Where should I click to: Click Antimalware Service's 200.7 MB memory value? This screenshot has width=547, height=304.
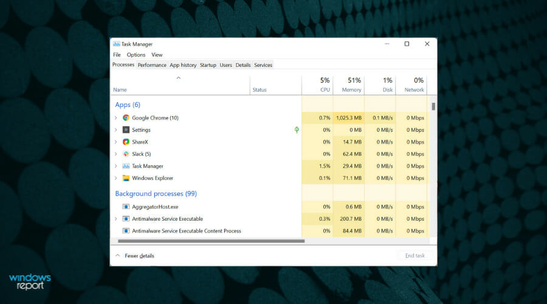coord(351,219)
